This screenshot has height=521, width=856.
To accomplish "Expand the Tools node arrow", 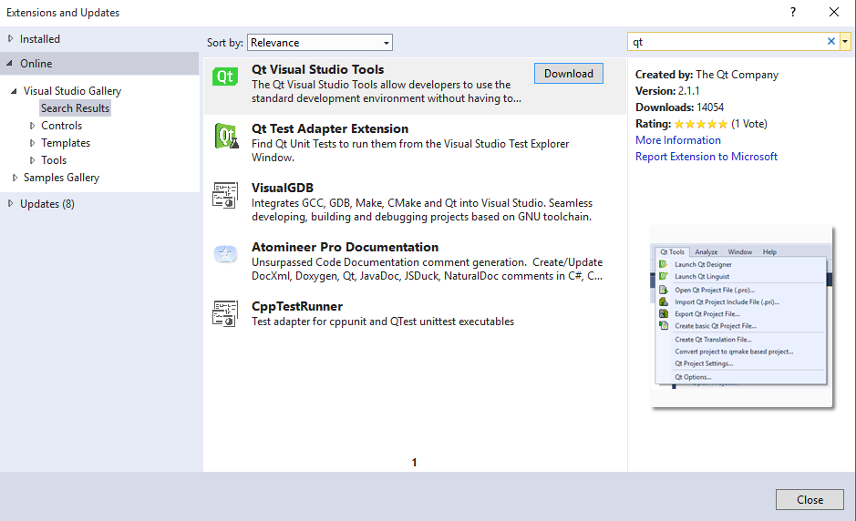I will coord(32,160).
